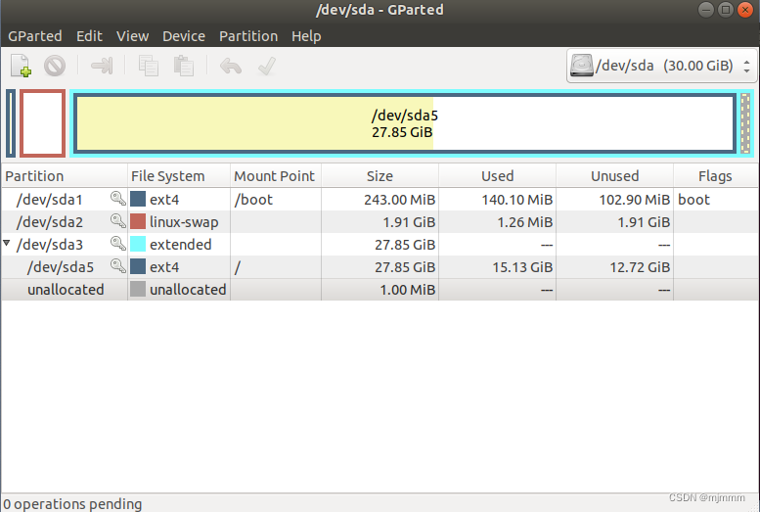Click the Apply all operations checkmark
The image size is (760, 512).
click(x=267, y=66)
